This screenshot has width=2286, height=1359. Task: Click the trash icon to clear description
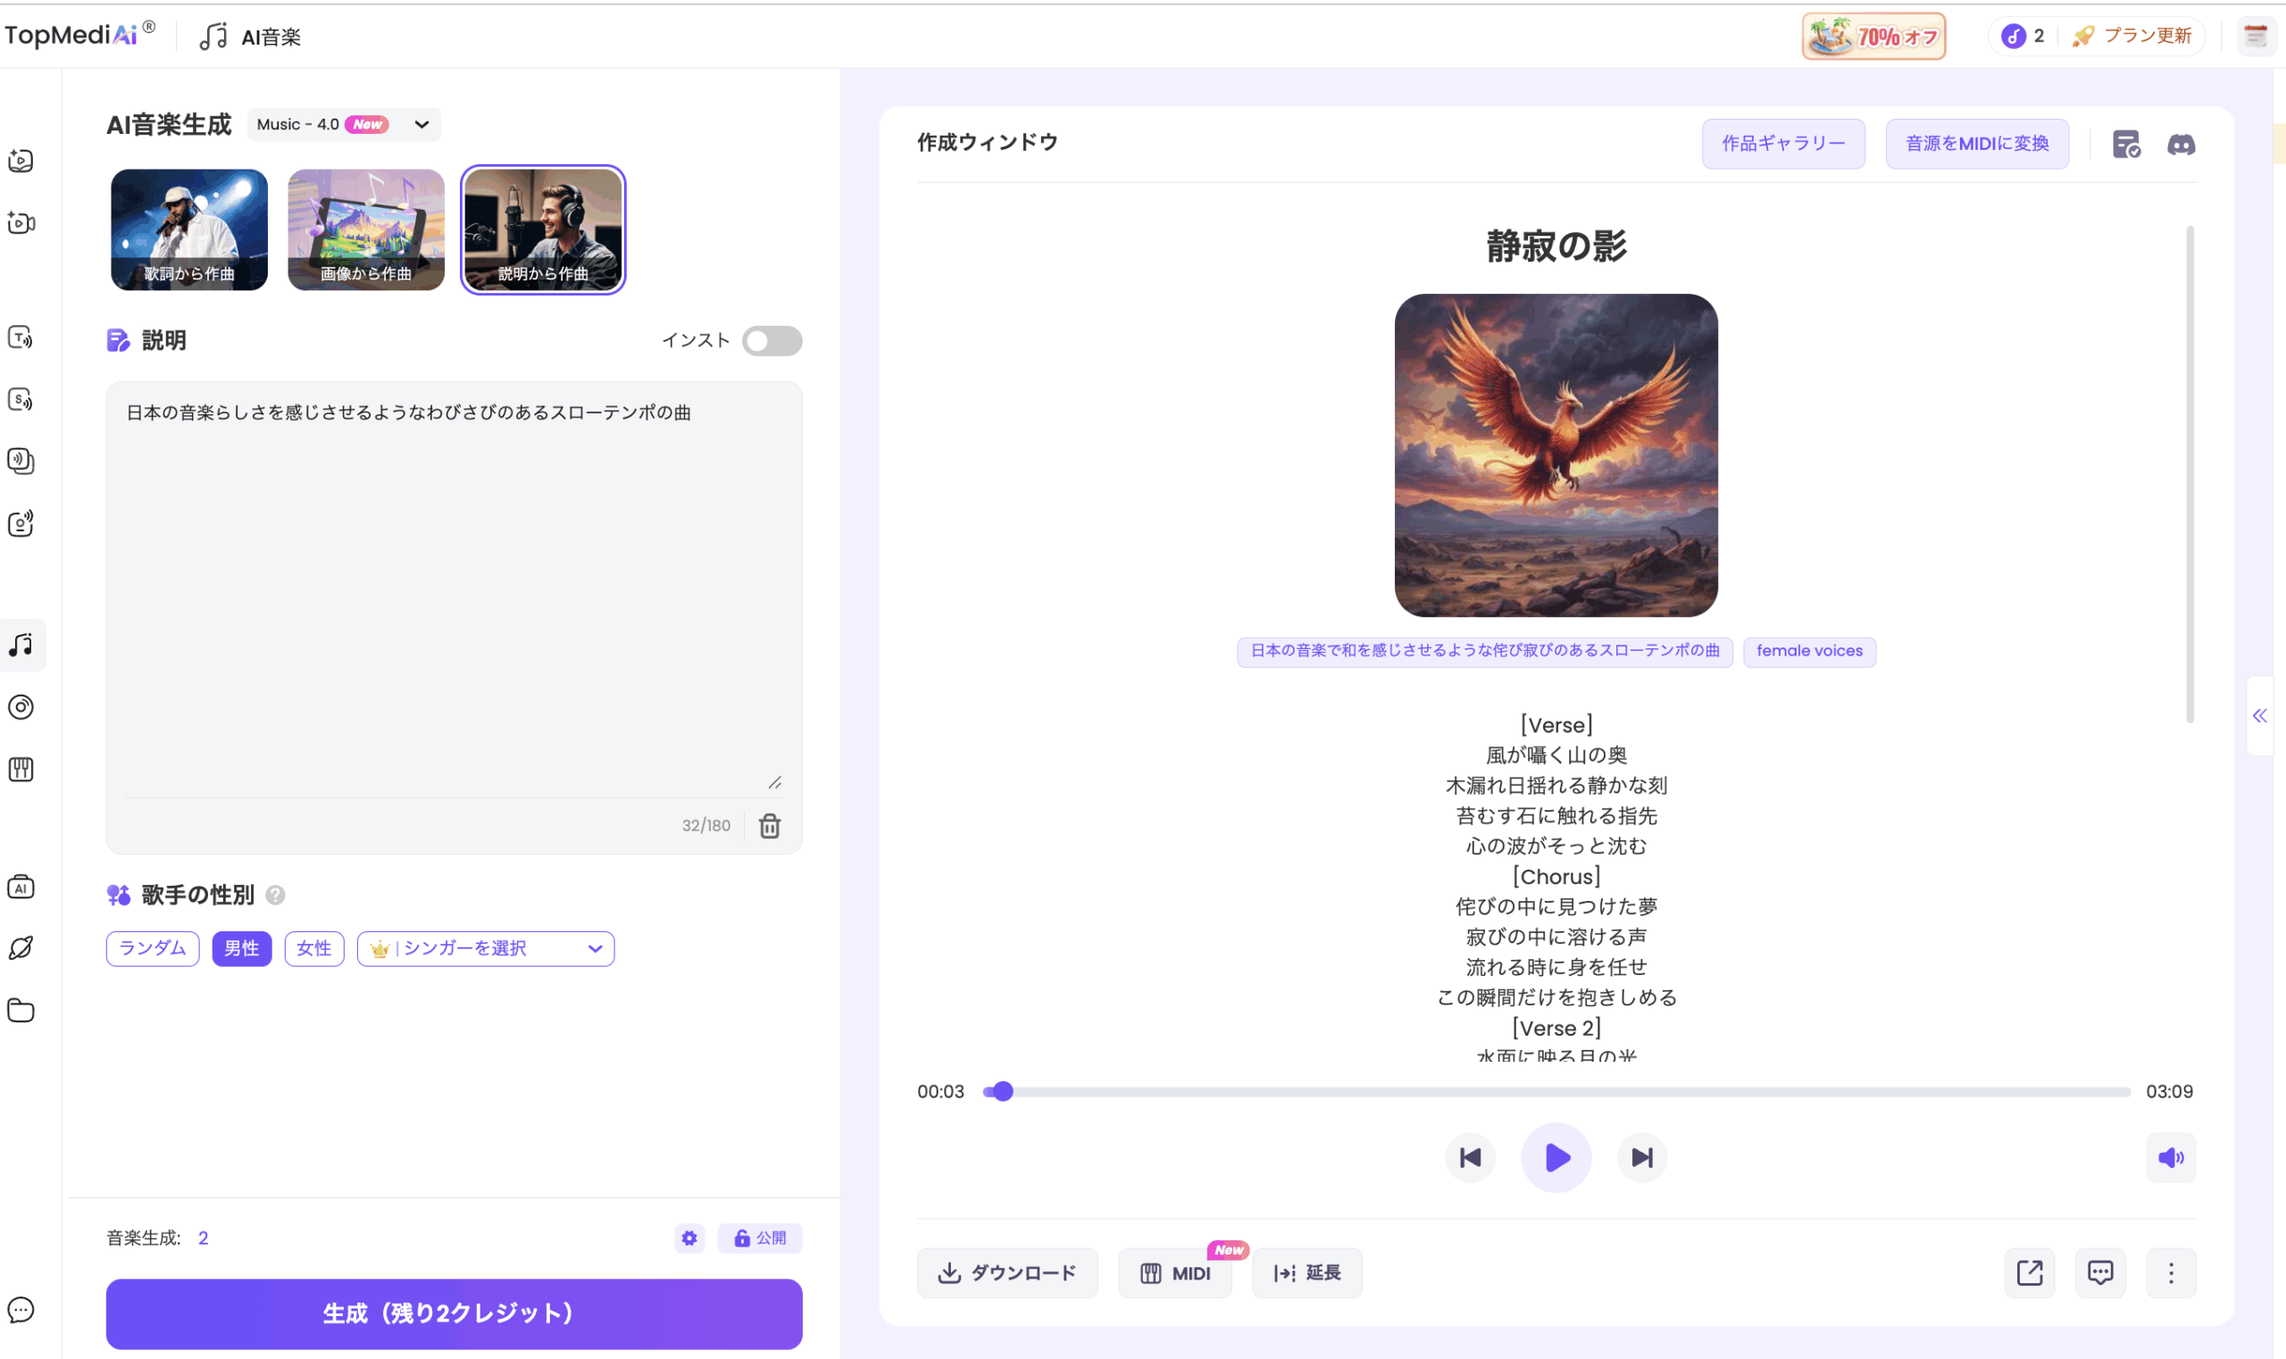click(770, 825)
